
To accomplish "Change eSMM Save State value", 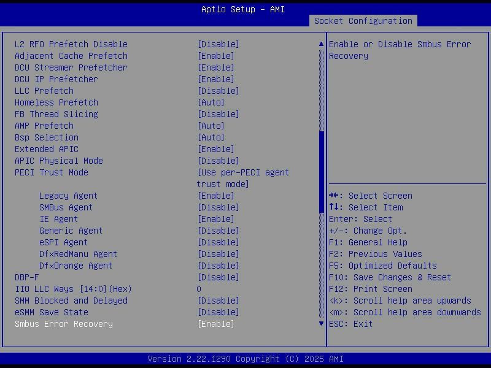I will tap(218, 312).
